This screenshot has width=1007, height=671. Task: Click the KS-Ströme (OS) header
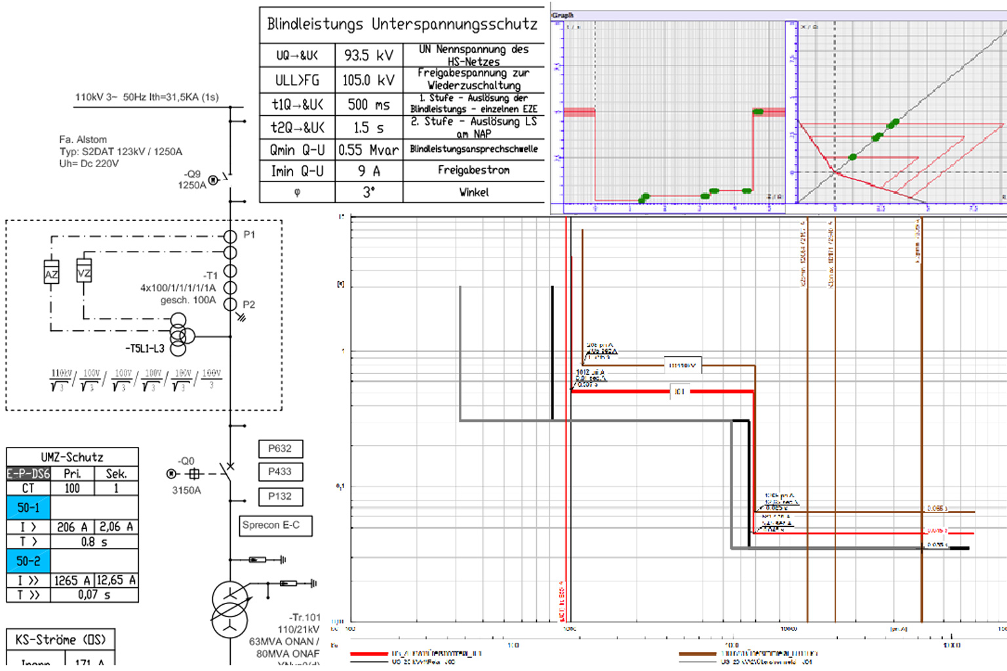60,640
